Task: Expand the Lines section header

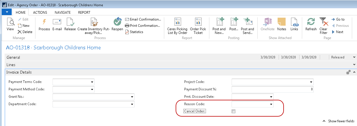Action: click(x=11, y=65)
